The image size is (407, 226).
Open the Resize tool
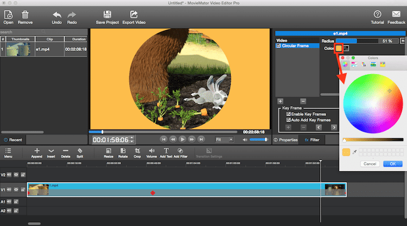click(x=109, y=153)
